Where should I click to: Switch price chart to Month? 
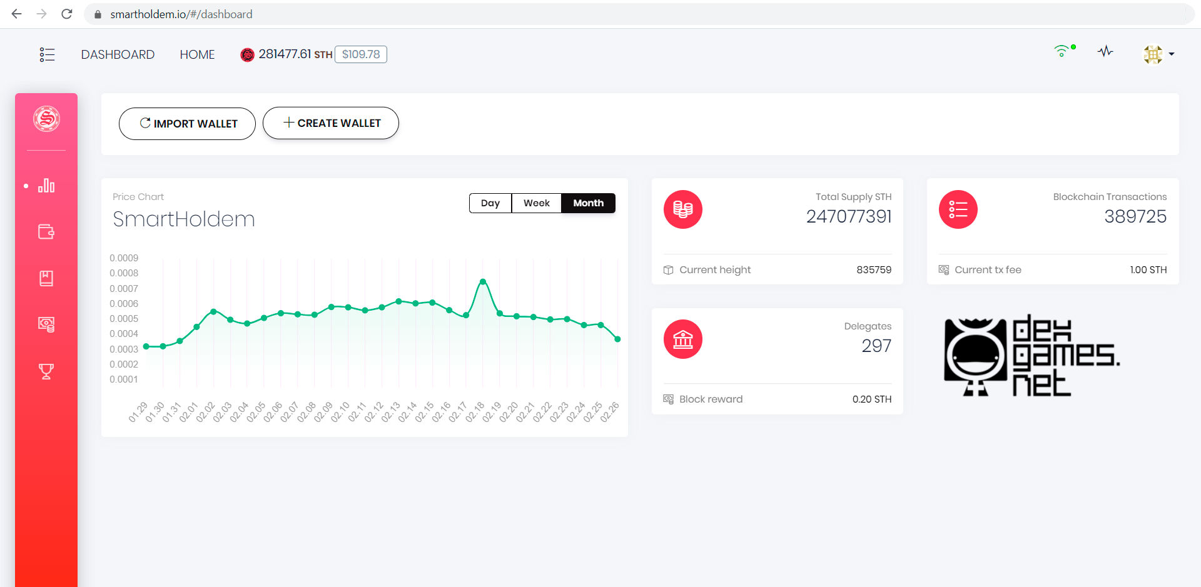pos(589,203)
